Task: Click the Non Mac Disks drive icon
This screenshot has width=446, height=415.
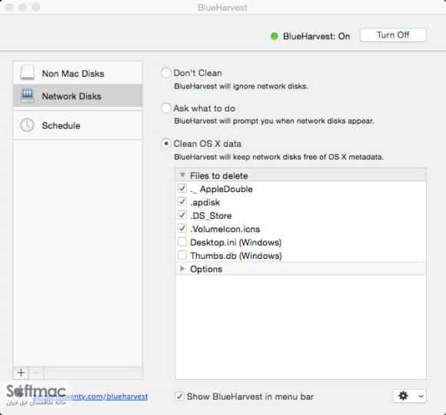Action: (x=28, y=72)
